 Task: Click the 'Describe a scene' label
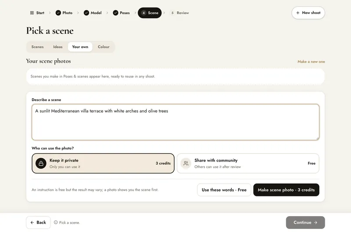[47, 100]
